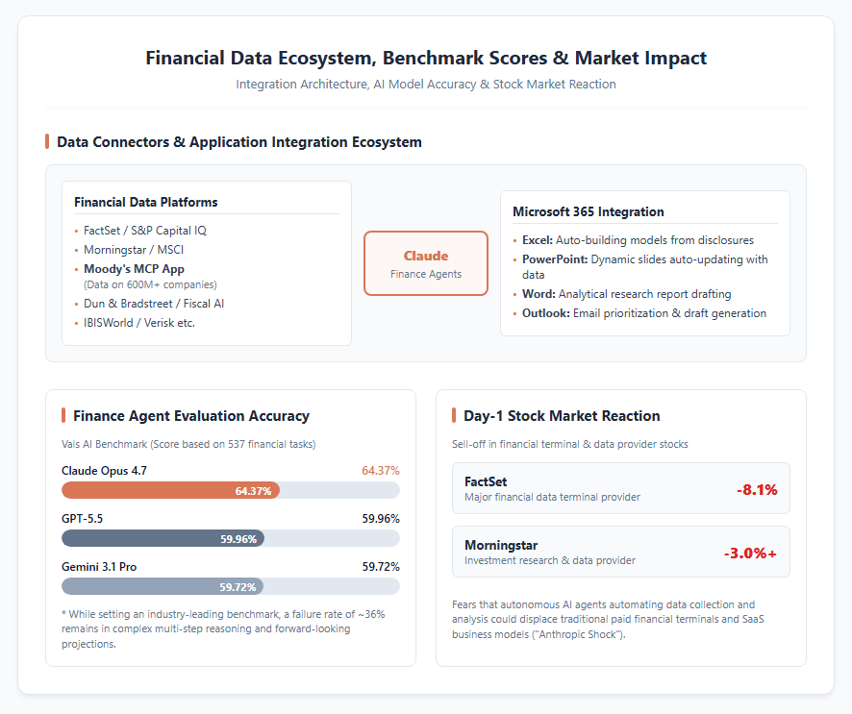Click the Financial Data Platforms heading
Image resolution: width=852 pixels, height=714 pixels.
coord(145,202)
